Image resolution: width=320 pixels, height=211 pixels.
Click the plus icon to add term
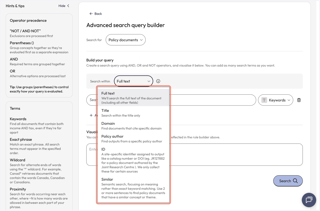pos(91,115)
